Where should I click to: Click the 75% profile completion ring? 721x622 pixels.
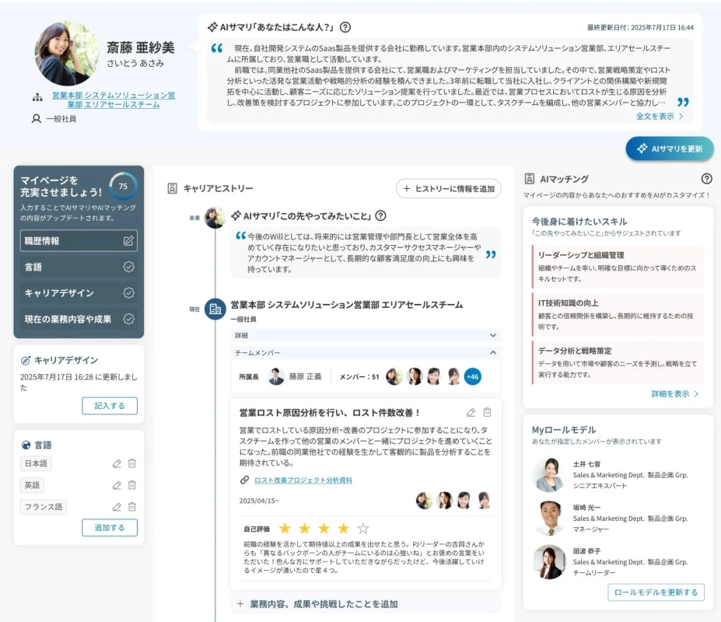click(123, 187)
